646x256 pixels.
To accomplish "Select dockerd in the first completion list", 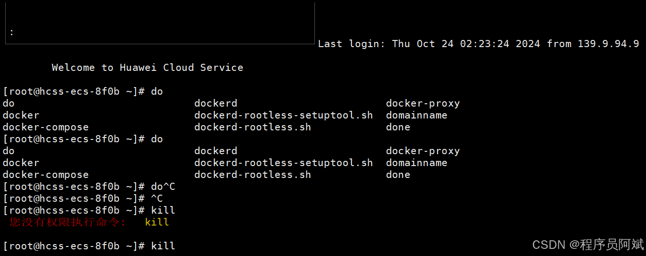I will 215,103.
